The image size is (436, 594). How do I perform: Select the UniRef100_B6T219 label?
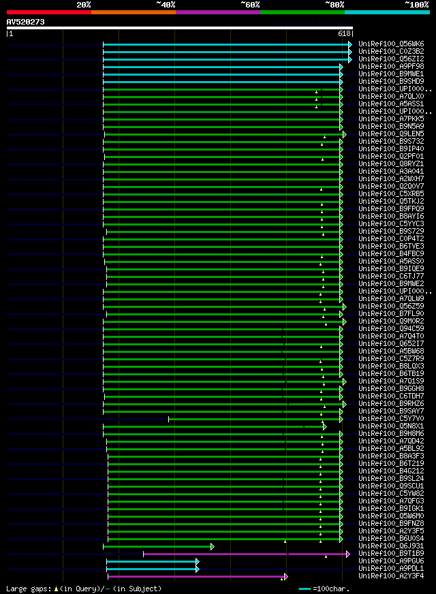point(391,464)
